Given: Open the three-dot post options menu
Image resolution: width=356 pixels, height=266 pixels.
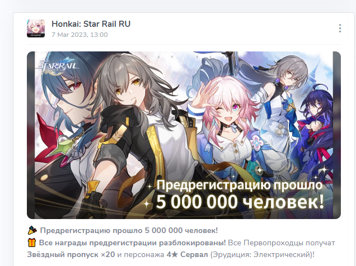Looking at the screenshot, I should [340, 28].
